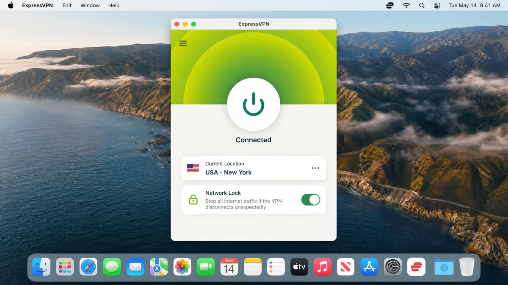Viewport: 508px width, 285px height.
Task: Select the USA - New York location text
Action: [x=229, y=172]
